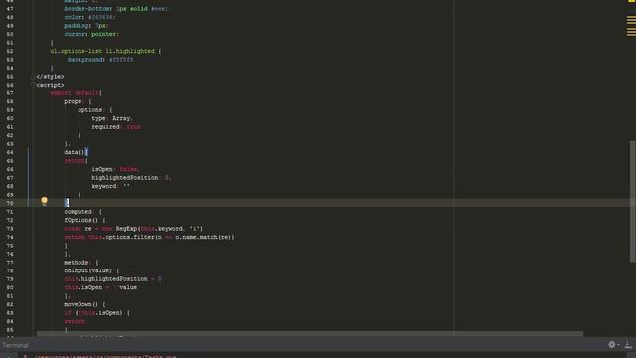Place cursor on 'export default' keyword
The image size is (636, 358).
[76, 93]
